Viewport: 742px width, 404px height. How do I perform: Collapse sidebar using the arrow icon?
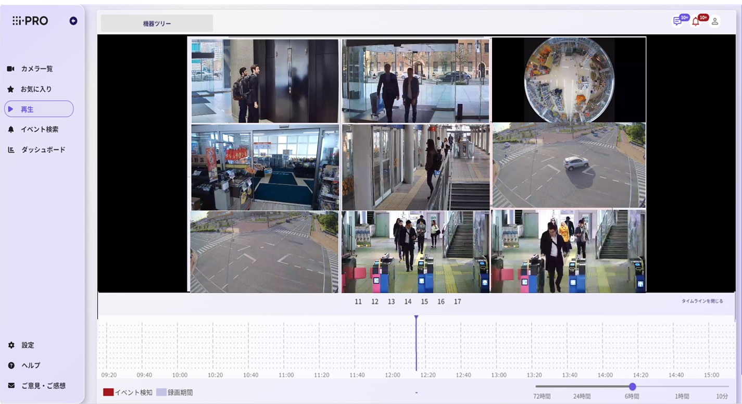pos(73,21)
